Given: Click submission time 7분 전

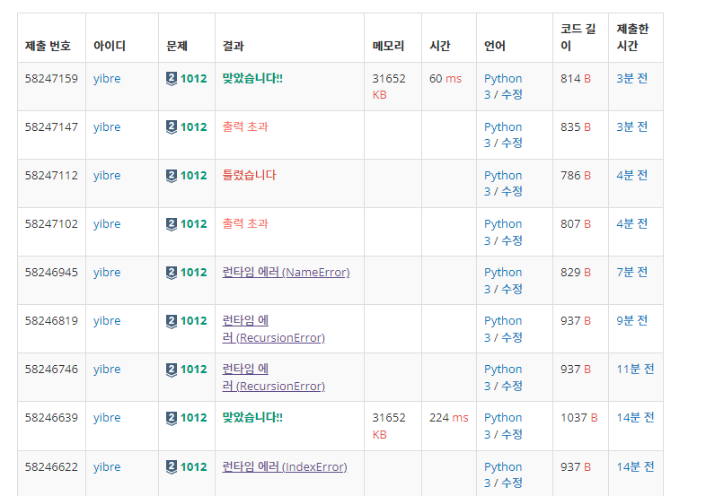Looking at the screenshot, I should pyautogui.click(x=632, y=273).
